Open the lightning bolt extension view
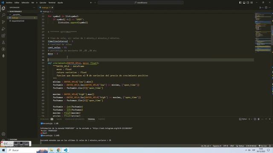Viewport: 273px width, 153px height. click(x=3, y=49)
